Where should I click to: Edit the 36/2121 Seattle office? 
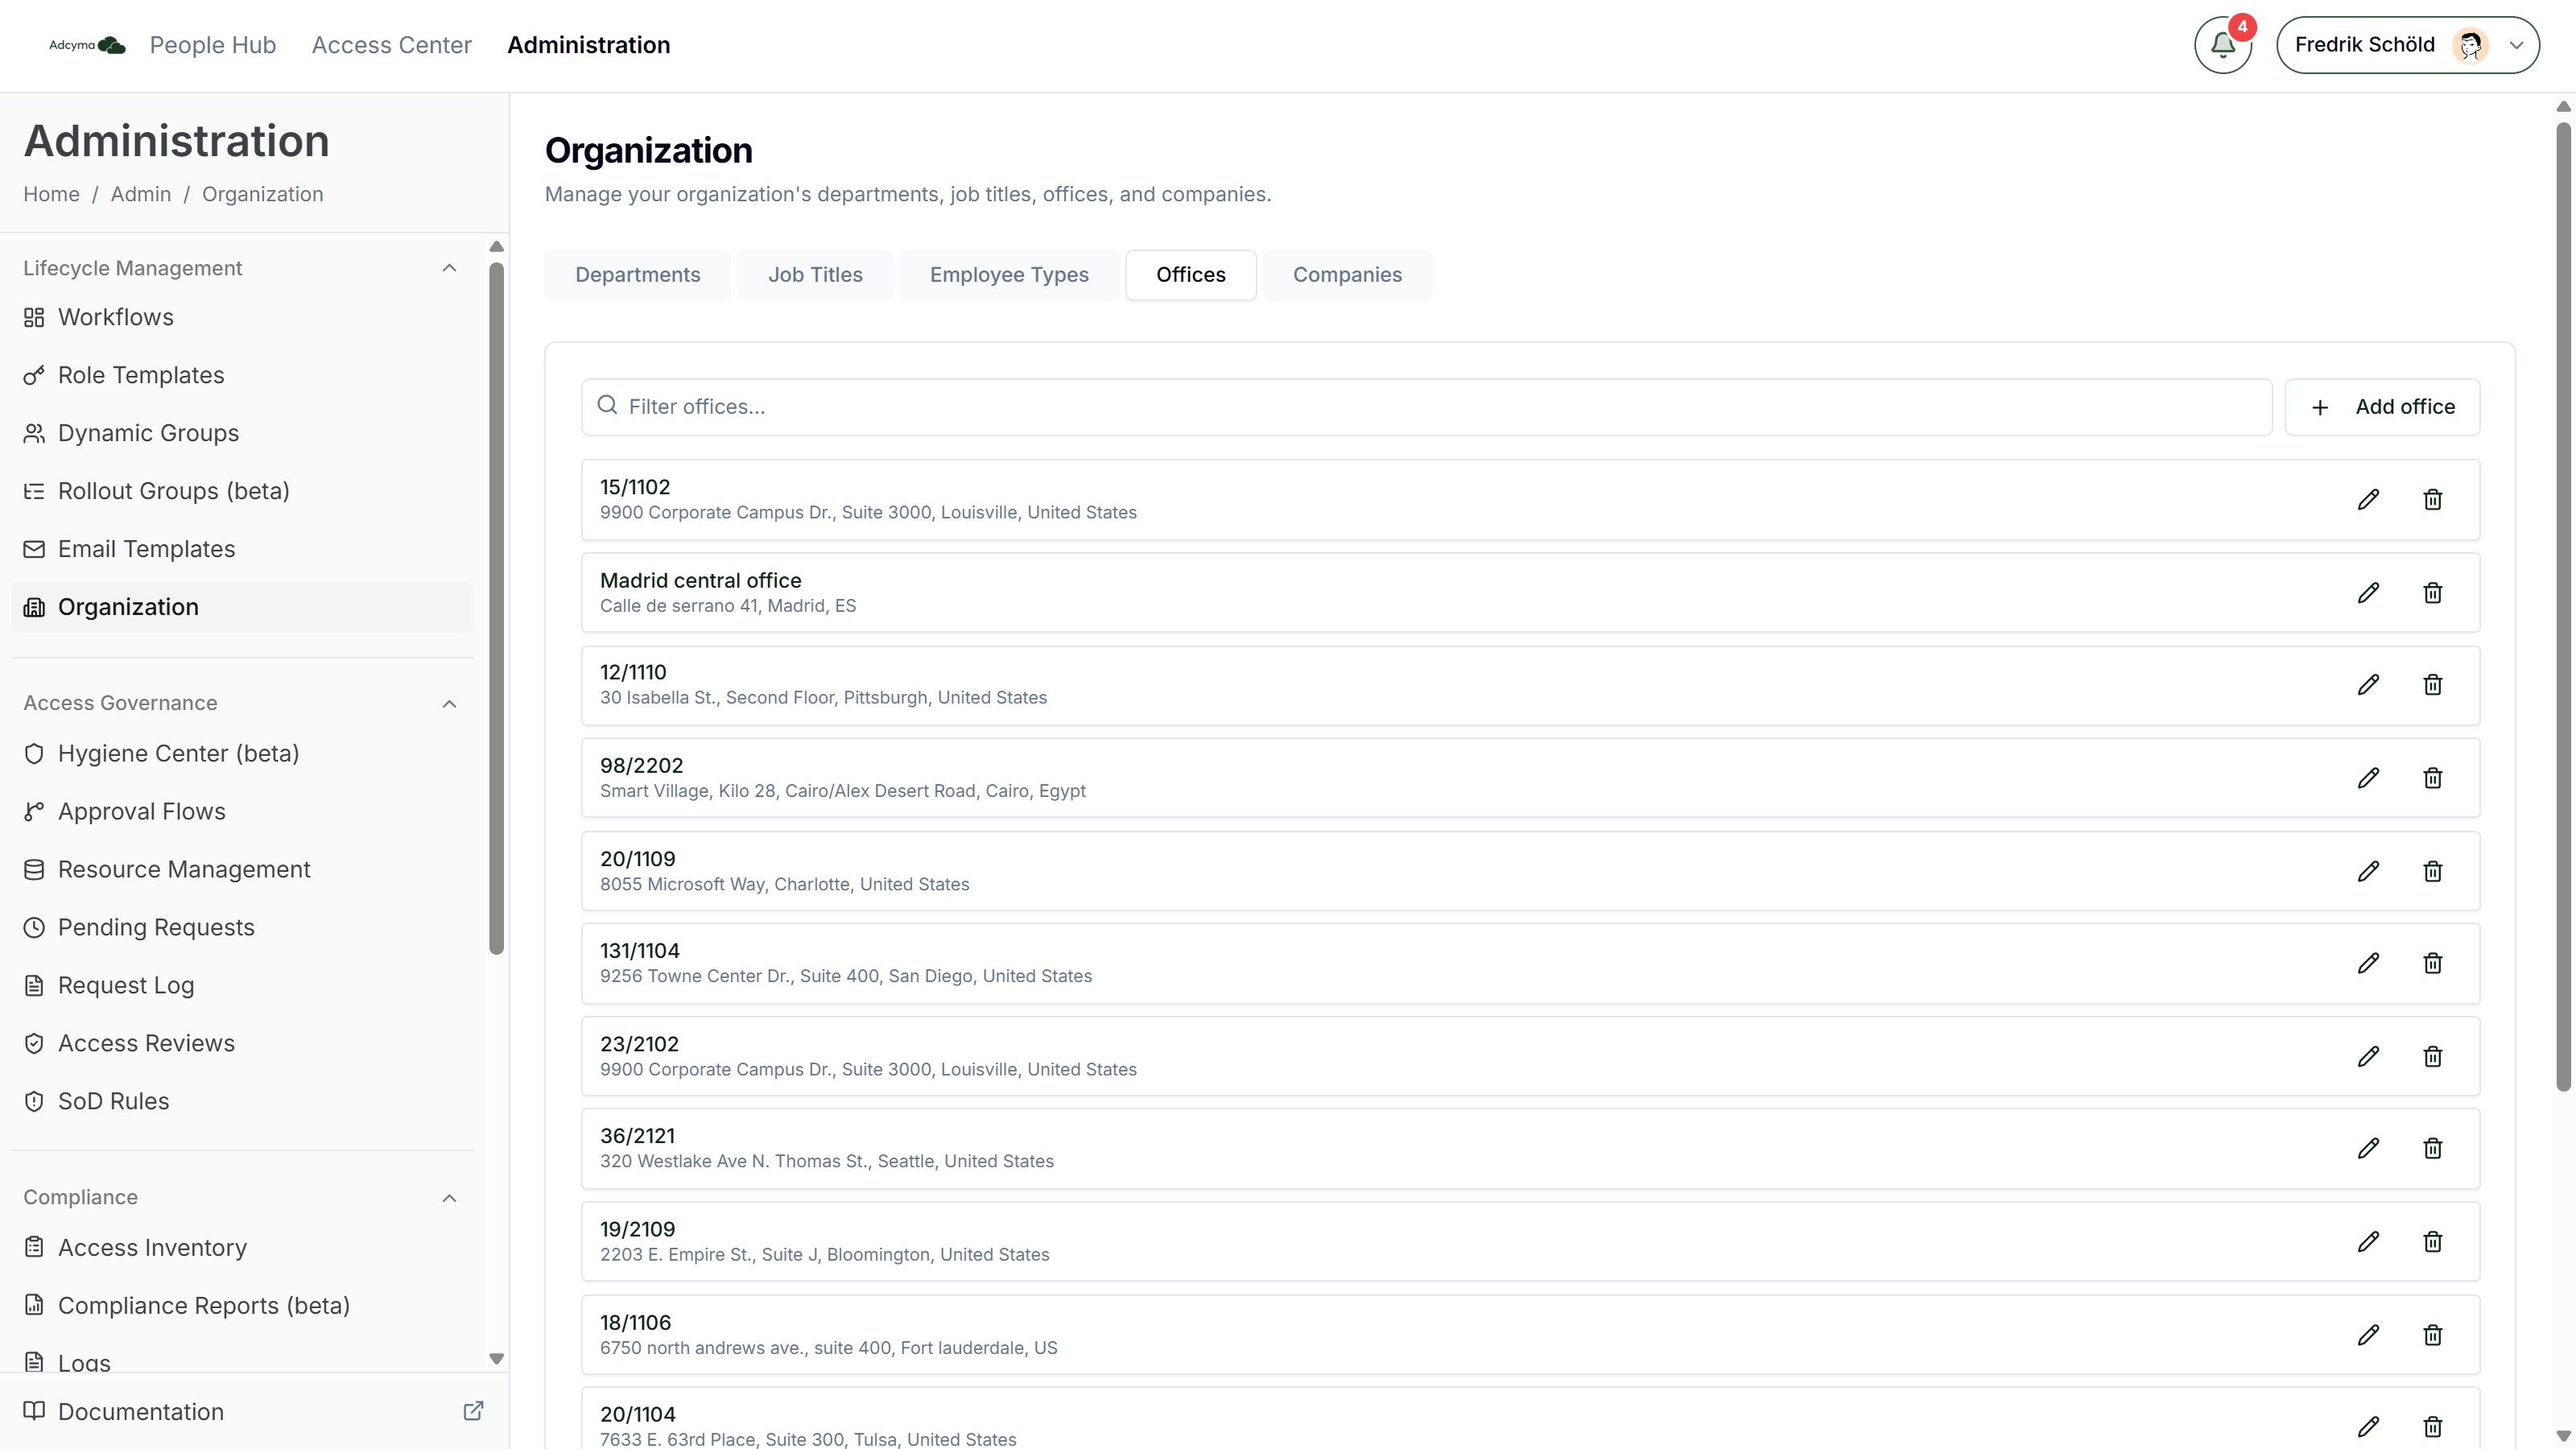(x=2368, y=1148)
